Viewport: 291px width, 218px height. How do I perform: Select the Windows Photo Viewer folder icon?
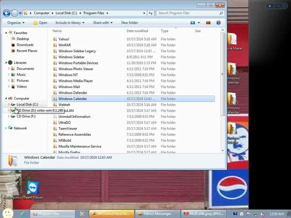click(55, 69)
